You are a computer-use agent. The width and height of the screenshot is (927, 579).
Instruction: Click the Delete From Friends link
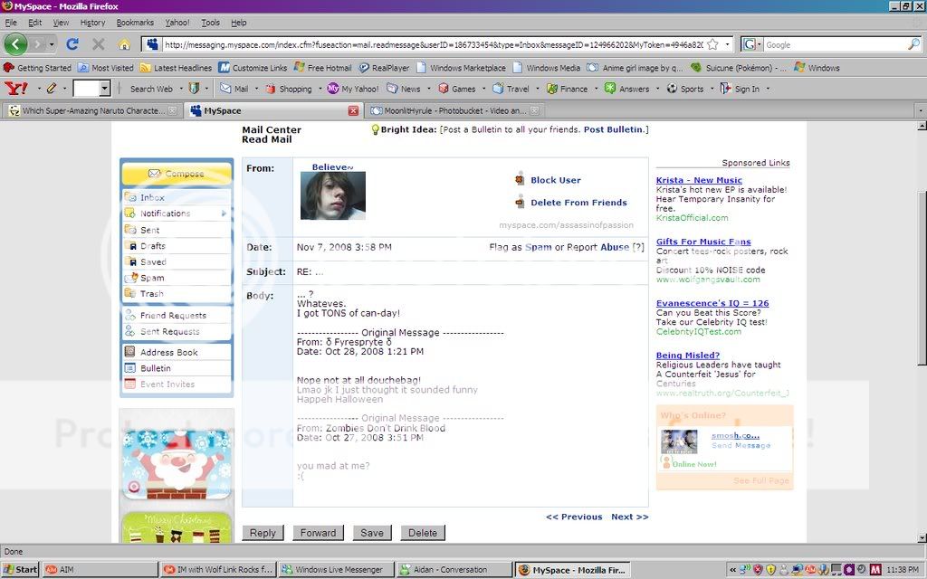click(578, 203)
